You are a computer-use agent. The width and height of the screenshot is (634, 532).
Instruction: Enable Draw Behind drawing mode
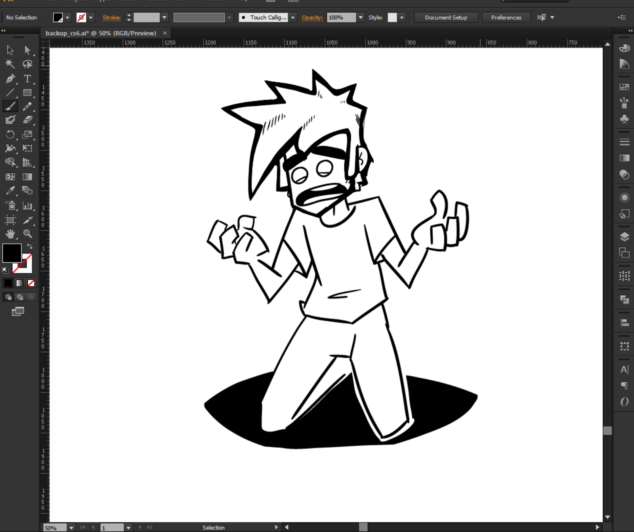pyautogui.click(x=20, y=297)
